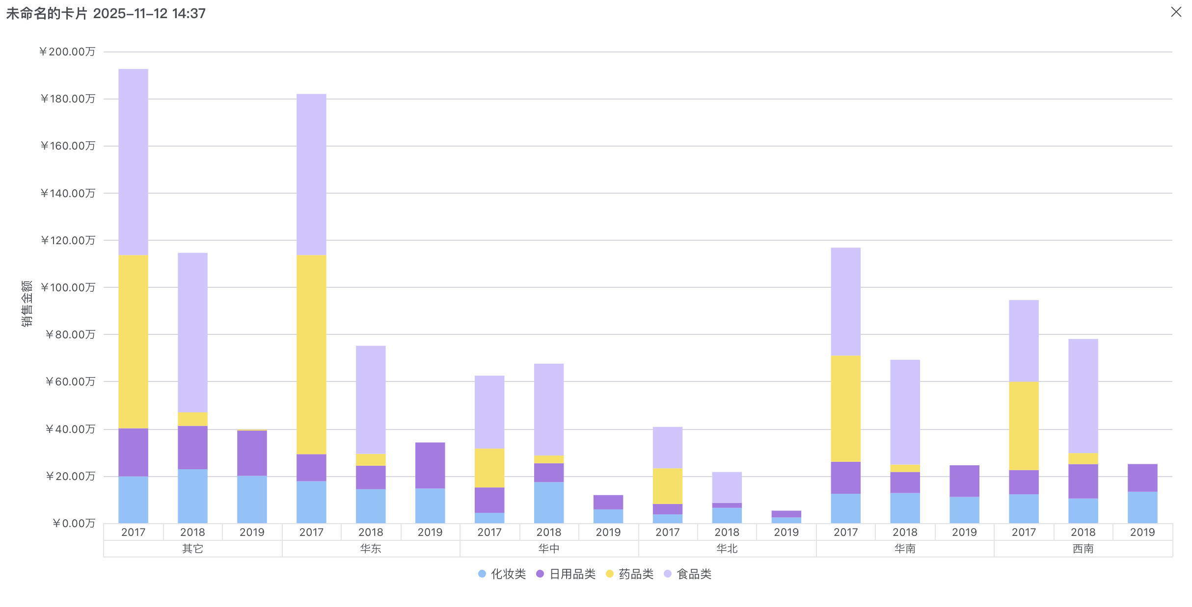
Task: Click 食品类 segment of 西南 2018 bar
Action: [x=1083, y=396]
